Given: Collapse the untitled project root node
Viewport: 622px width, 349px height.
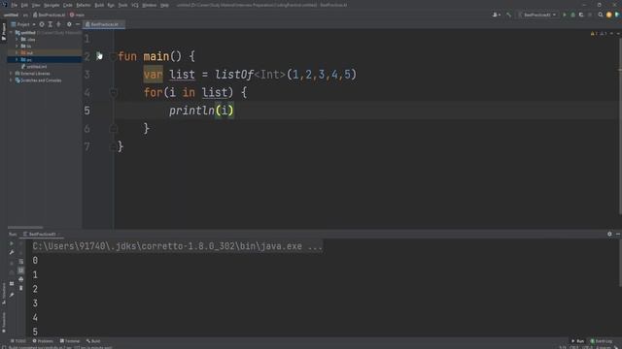Looking at the screenshot, I should point(11,33).
